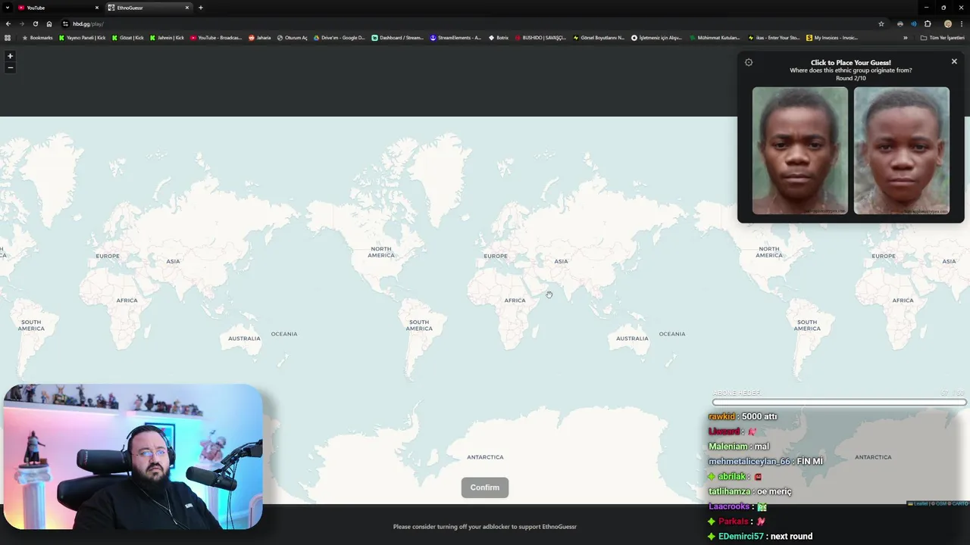Click the ANTARCTICA label above Confirm button

485,457
